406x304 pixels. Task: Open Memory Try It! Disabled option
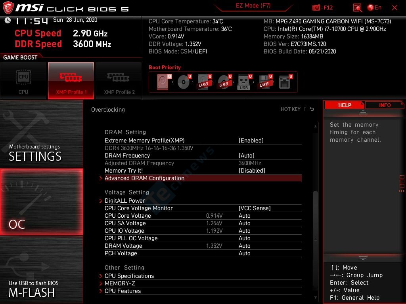coord(252,170)
